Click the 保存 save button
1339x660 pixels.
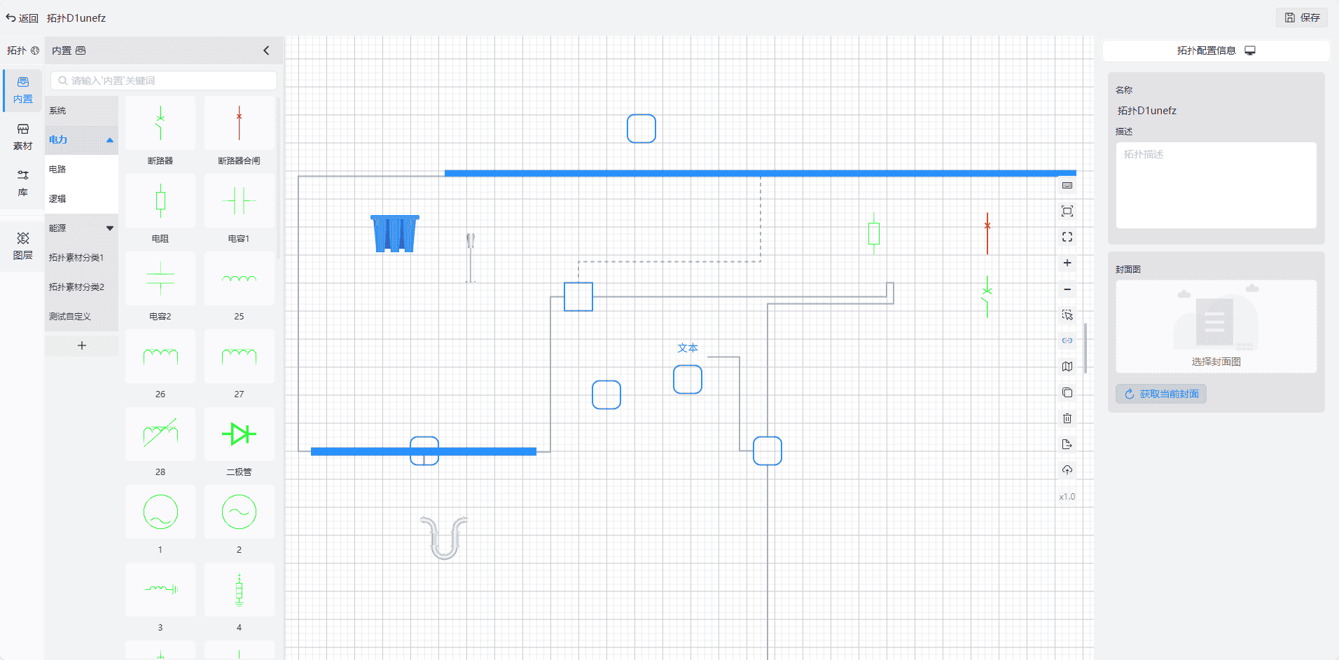click(x=1302, y=18)
